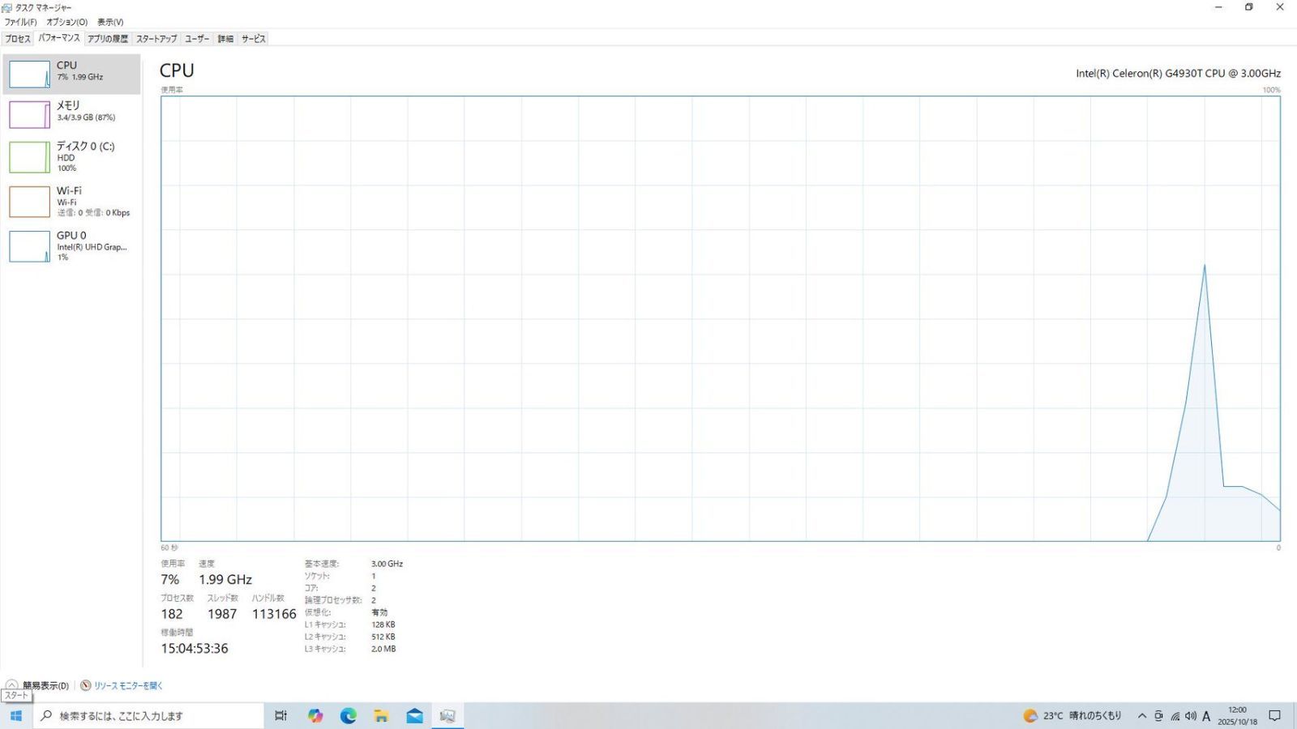Open the オプション(O) menu
This screenshot has width=1297, height=729.
click(66, 22)
